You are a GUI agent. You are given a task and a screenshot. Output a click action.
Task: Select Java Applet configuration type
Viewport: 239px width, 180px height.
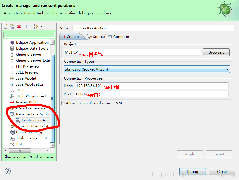pyautogui.click(x=26, y=78)
